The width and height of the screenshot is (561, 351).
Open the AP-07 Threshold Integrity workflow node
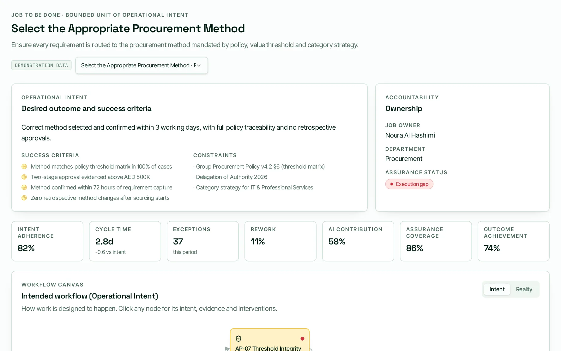tap(270, 340)
